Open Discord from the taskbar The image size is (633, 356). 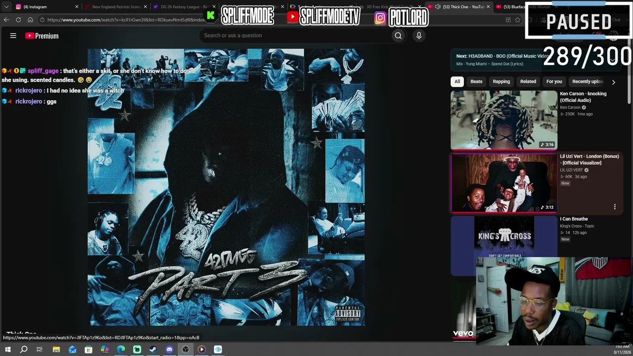point(170,350)
